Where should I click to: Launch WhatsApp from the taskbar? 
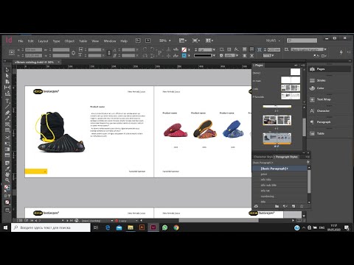(x=164, y=227)
